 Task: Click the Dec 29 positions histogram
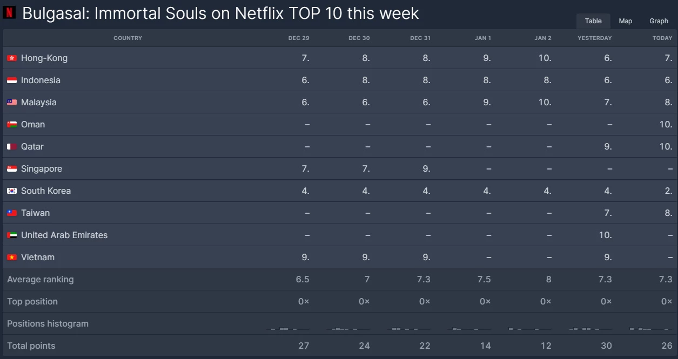(x=290, y=328)
